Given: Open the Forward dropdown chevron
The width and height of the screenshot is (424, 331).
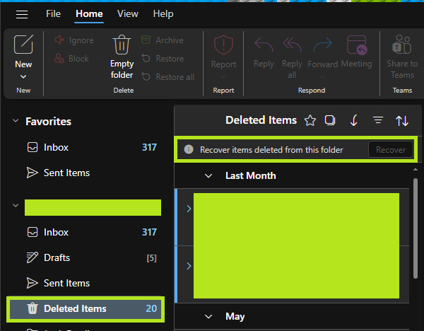Looking at the screenshot, I should click(x=323, y=77).
